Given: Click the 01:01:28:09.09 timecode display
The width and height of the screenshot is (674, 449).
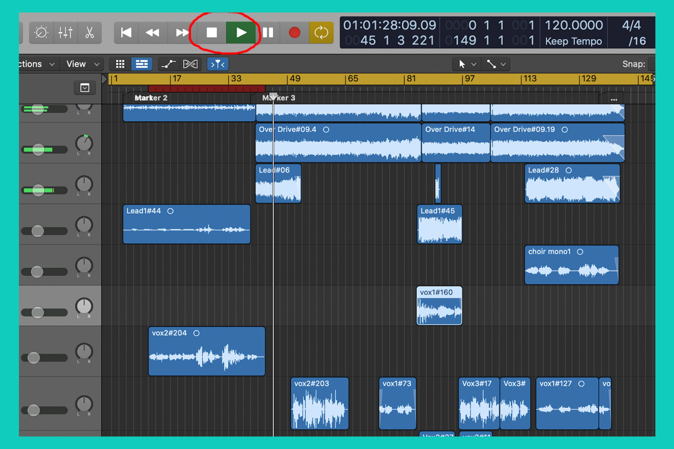Looking at the screenshot, I should (x=389, y=25).
